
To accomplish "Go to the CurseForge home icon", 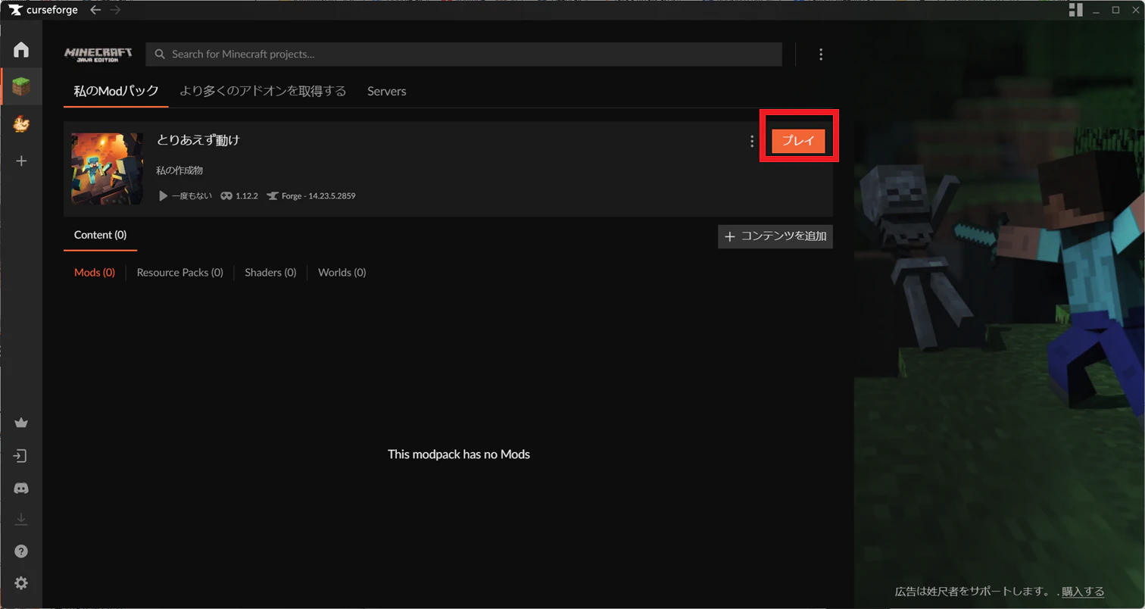I will click(21, 50).
